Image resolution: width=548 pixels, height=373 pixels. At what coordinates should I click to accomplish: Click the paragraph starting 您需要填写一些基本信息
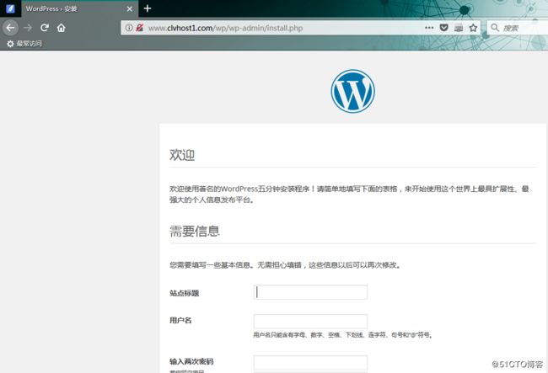pyautogui.click(x=285, y=265)
